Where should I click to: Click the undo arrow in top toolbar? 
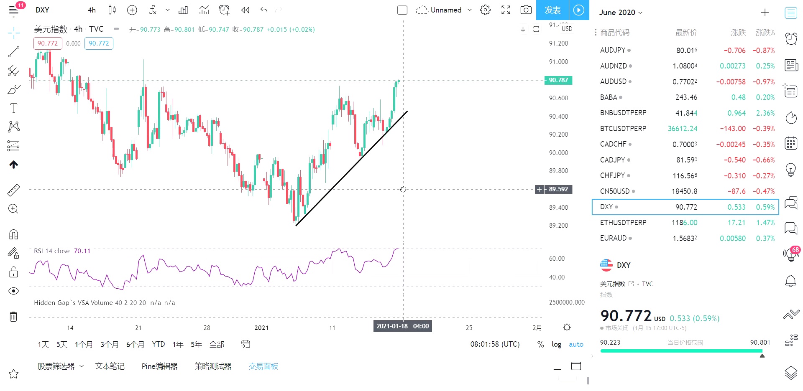(x=263, y=10)
